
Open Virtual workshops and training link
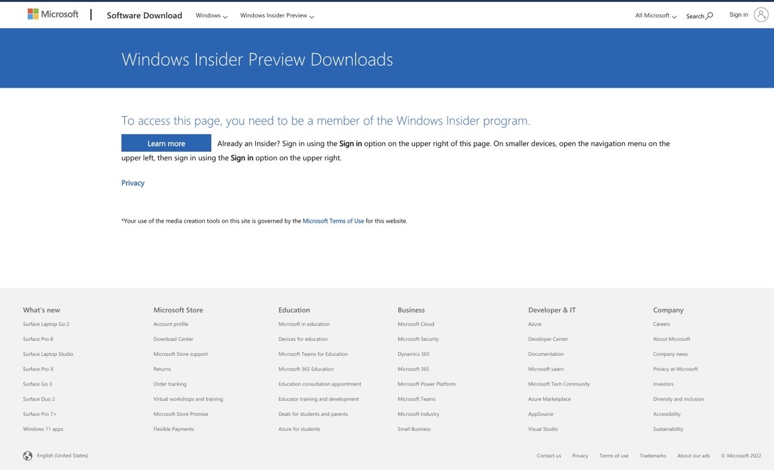[188, 399]
